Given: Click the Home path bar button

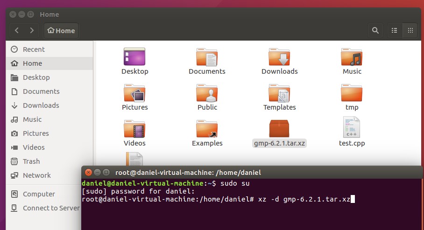Looking at the screenshot, I should coord(61,30).
